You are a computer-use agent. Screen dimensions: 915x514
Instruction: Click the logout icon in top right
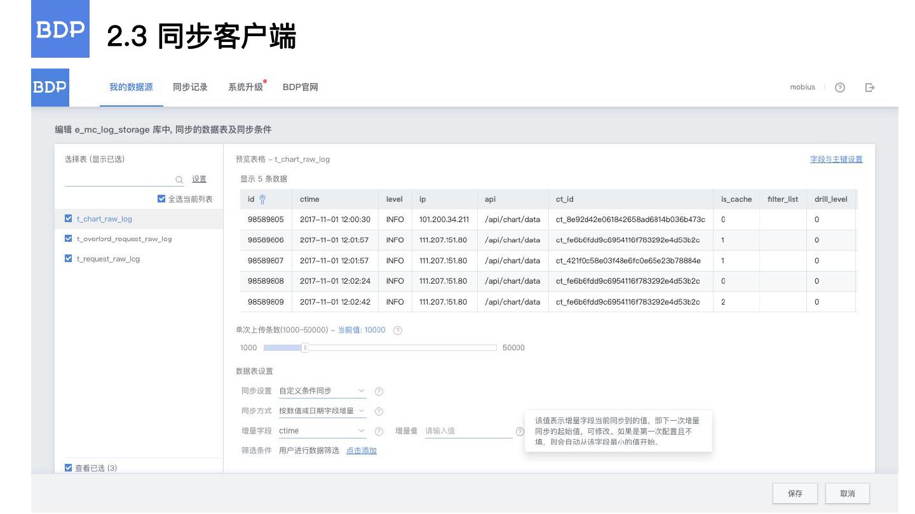point(870,88)
